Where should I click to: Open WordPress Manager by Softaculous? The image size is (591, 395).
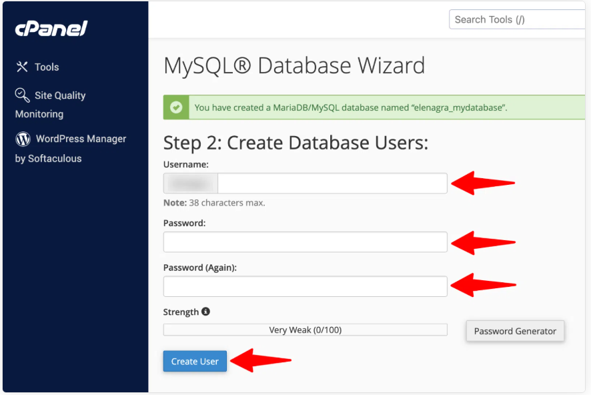point(71,149)
